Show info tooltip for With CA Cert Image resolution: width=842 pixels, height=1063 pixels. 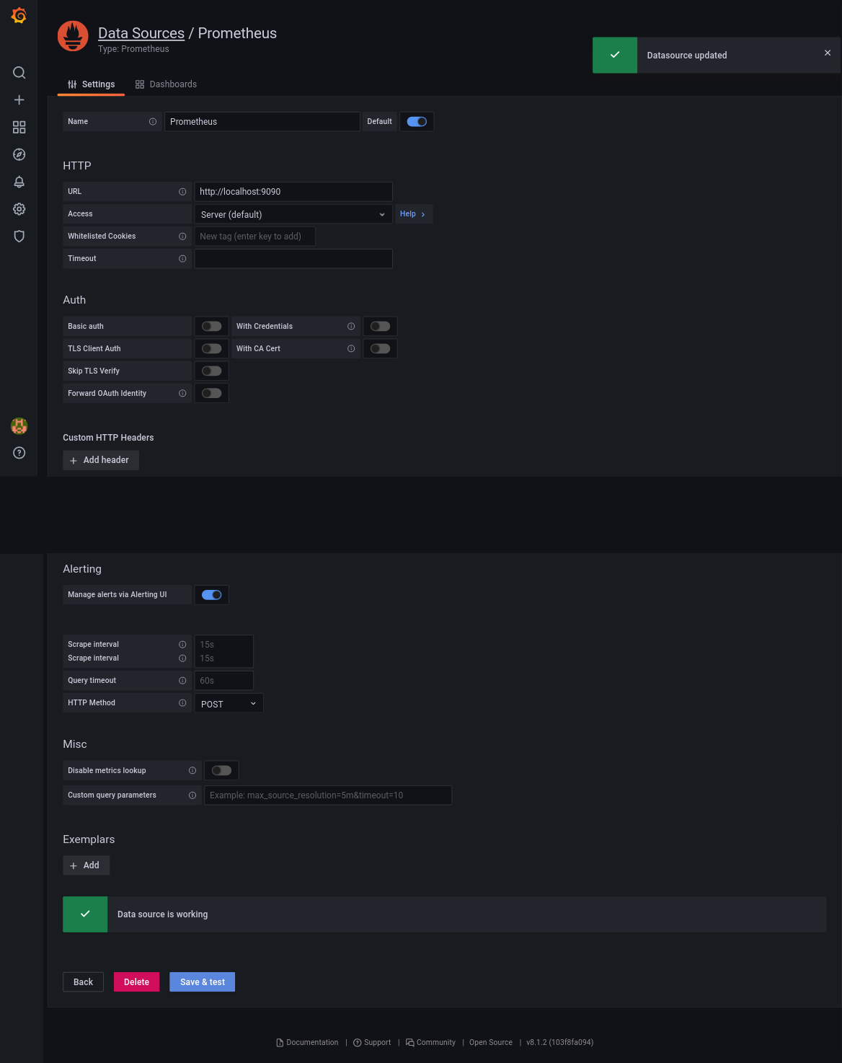(351, 349)
